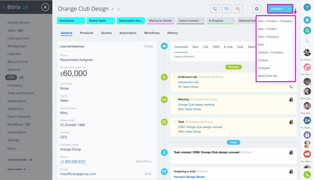Open Orange Club design meeting link
Viewport: 314px width, 180px height.
click(196, 105)
